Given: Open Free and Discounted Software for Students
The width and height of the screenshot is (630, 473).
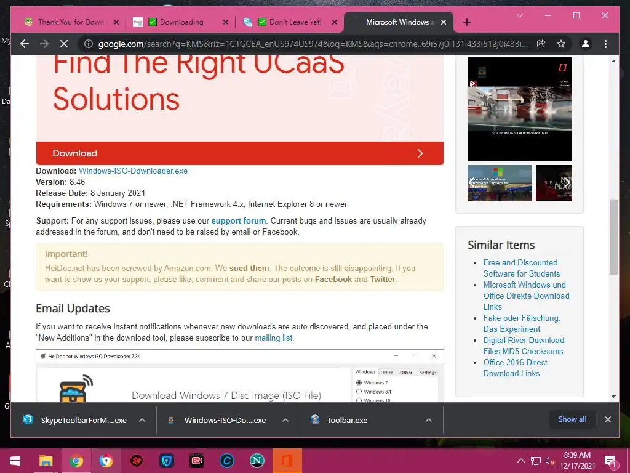Looking at the screenshot, I should (522, 268).
